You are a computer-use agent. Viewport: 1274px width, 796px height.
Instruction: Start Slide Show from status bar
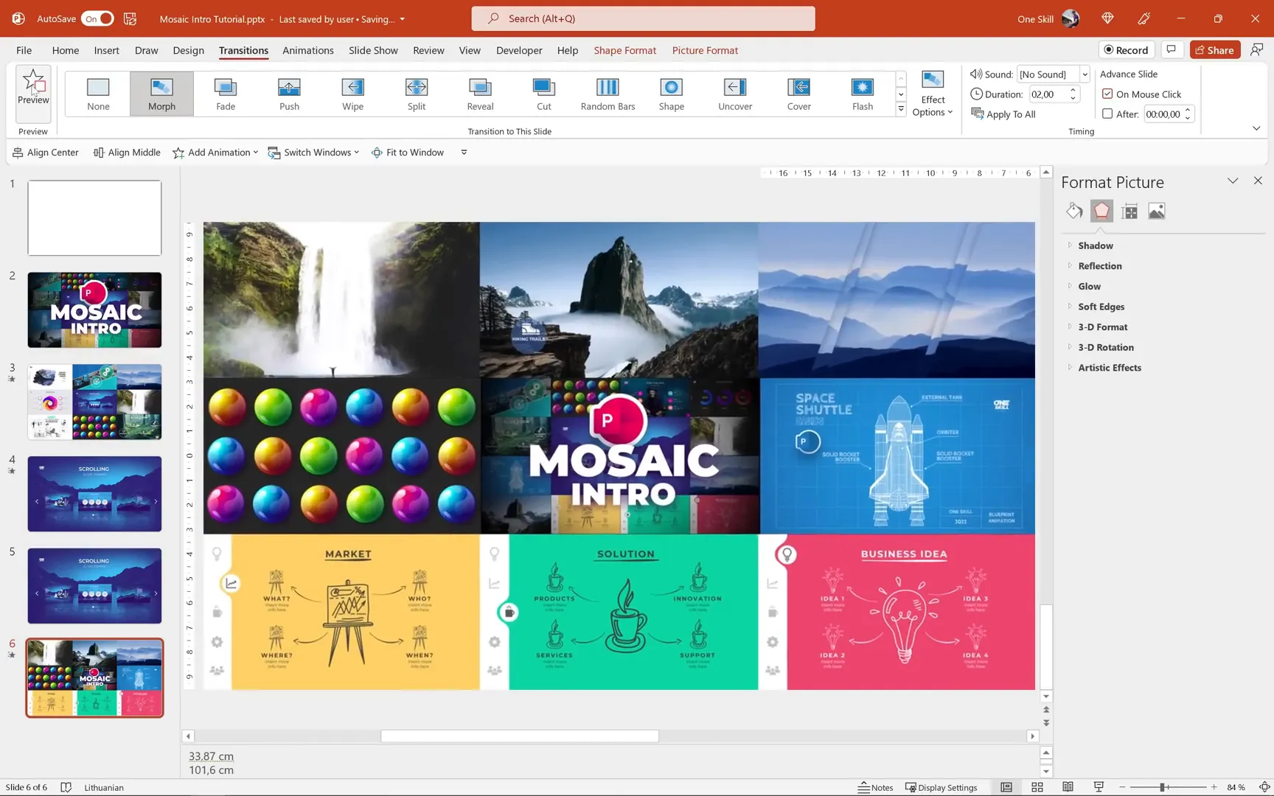(x=1099, y=787)
